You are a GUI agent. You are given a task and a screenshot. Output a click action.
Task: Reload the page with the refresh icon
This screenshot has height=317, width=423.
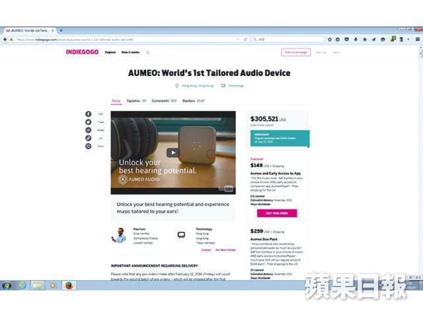pyautogui.click(x=245, y=40)
